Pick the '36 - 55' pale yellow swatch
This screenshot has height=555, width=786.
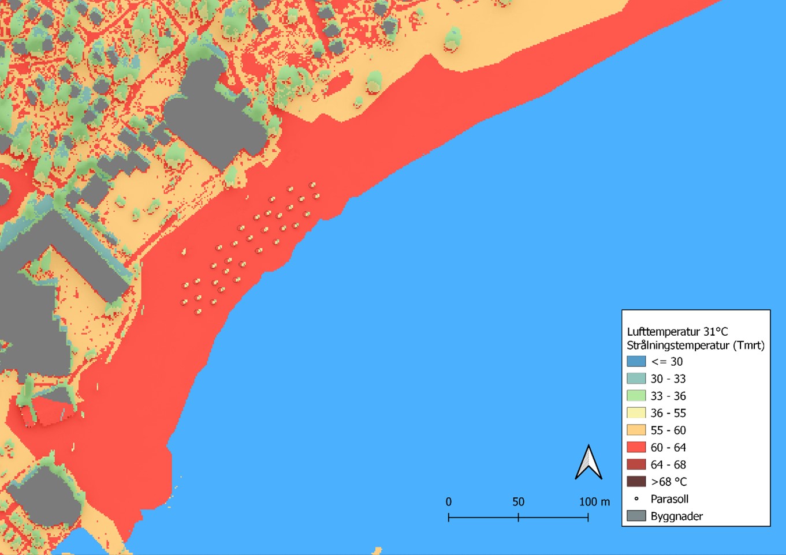[636, 413]
